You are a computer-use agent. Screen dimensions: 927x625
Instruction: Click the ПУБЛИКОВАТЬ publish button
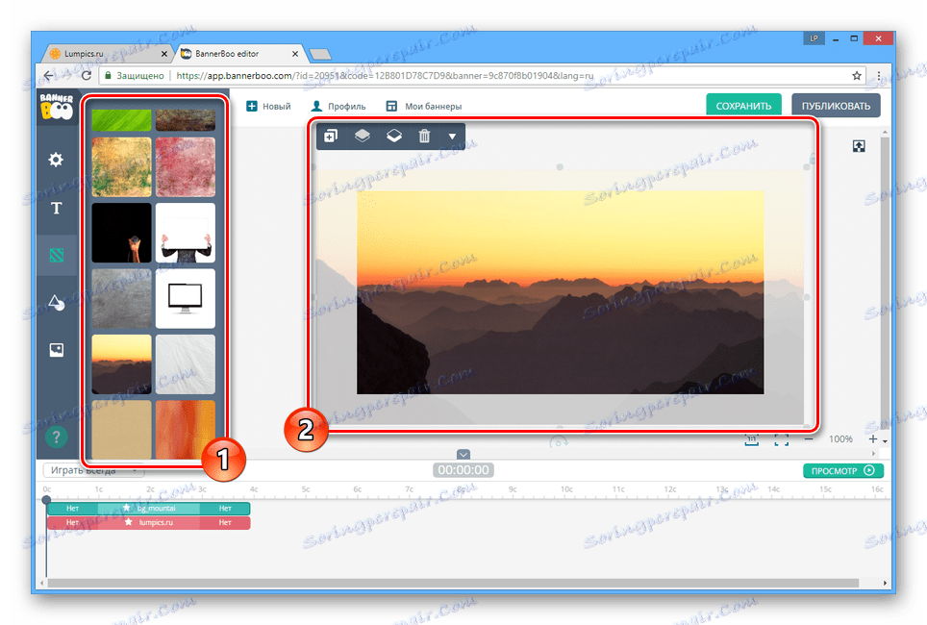(x=836, y=105)
